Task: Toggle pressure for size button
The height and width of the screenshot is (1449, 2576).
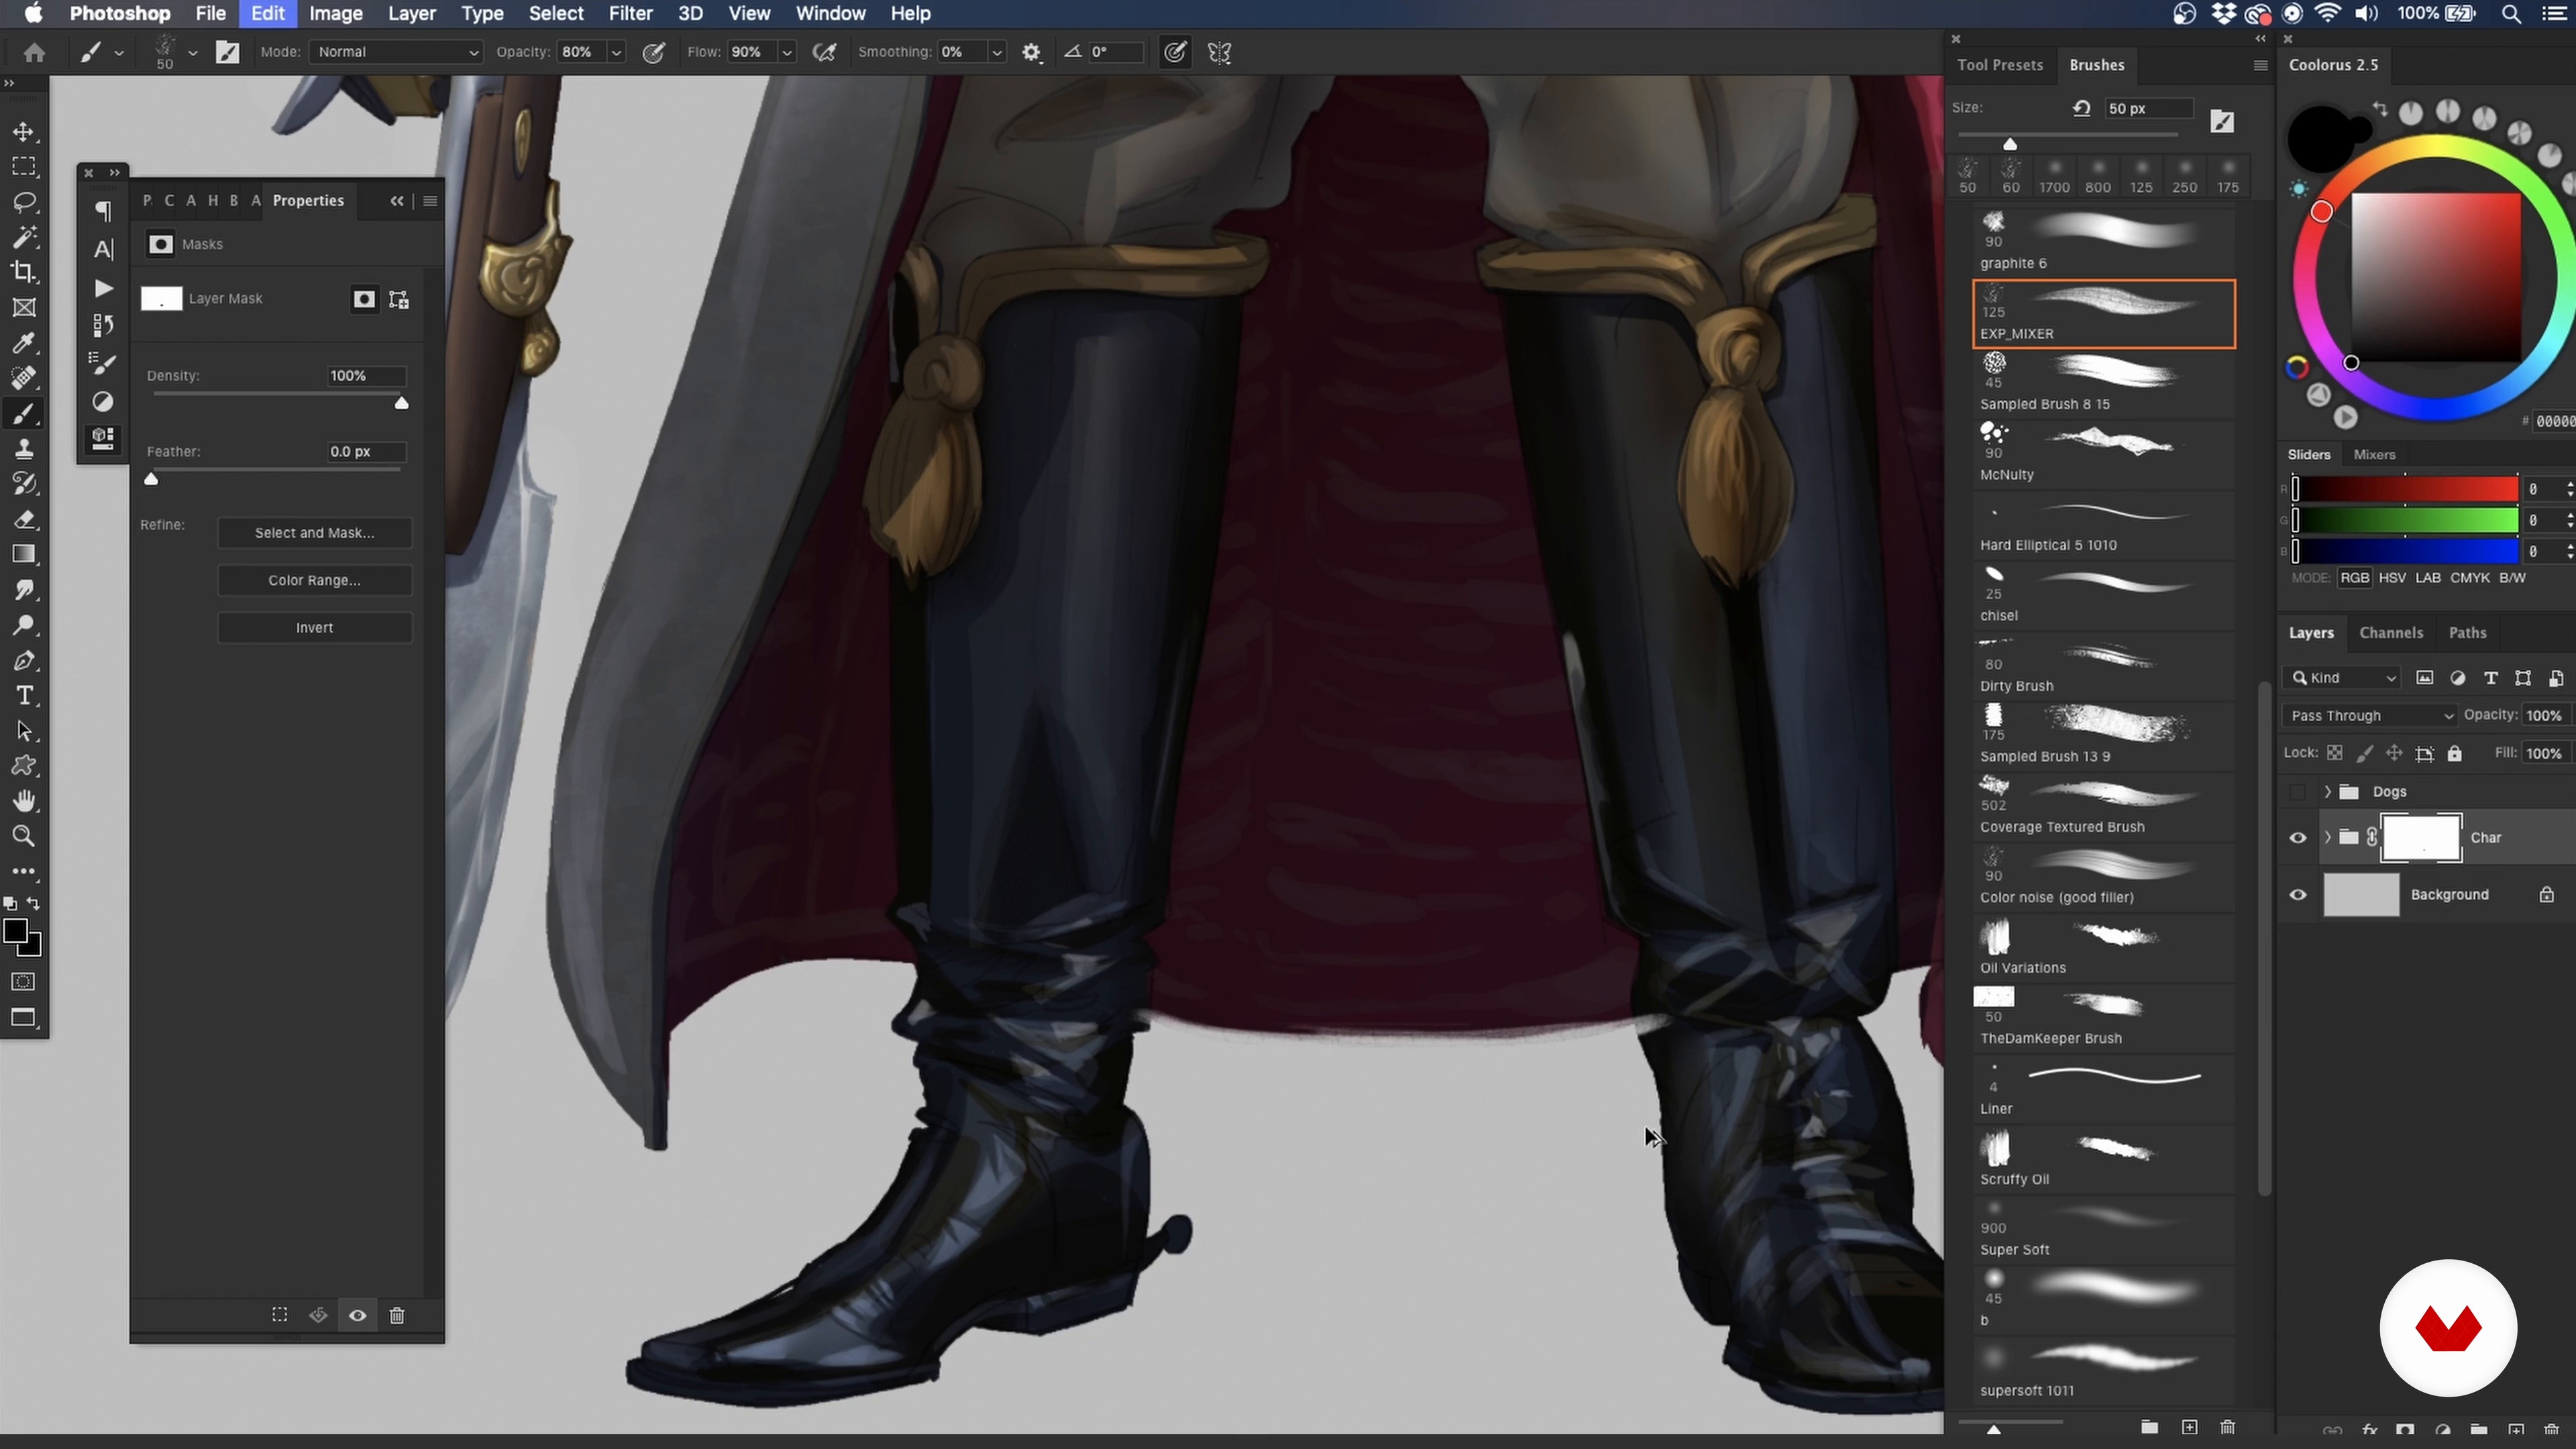Action: tap(1175, 53)
